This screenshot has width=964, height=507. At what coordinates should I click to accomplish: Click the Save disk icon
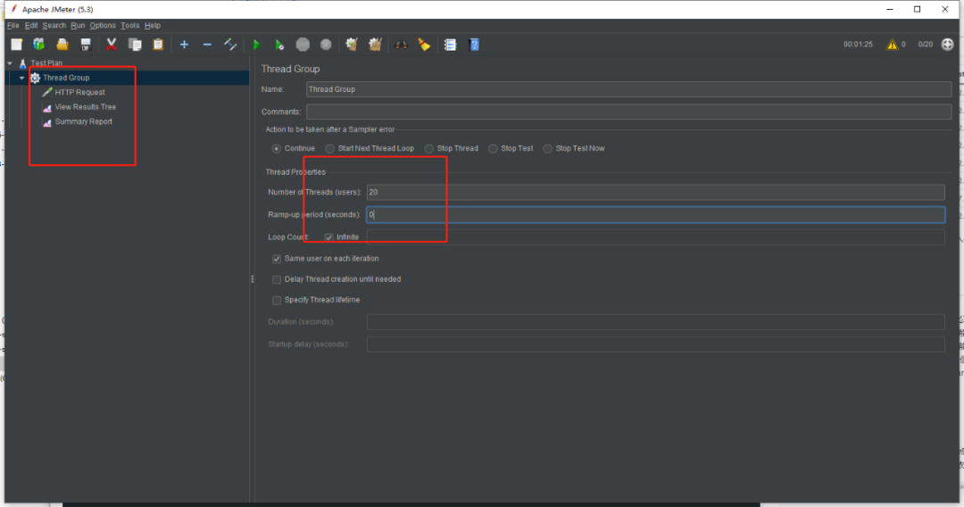coord(86,45)
